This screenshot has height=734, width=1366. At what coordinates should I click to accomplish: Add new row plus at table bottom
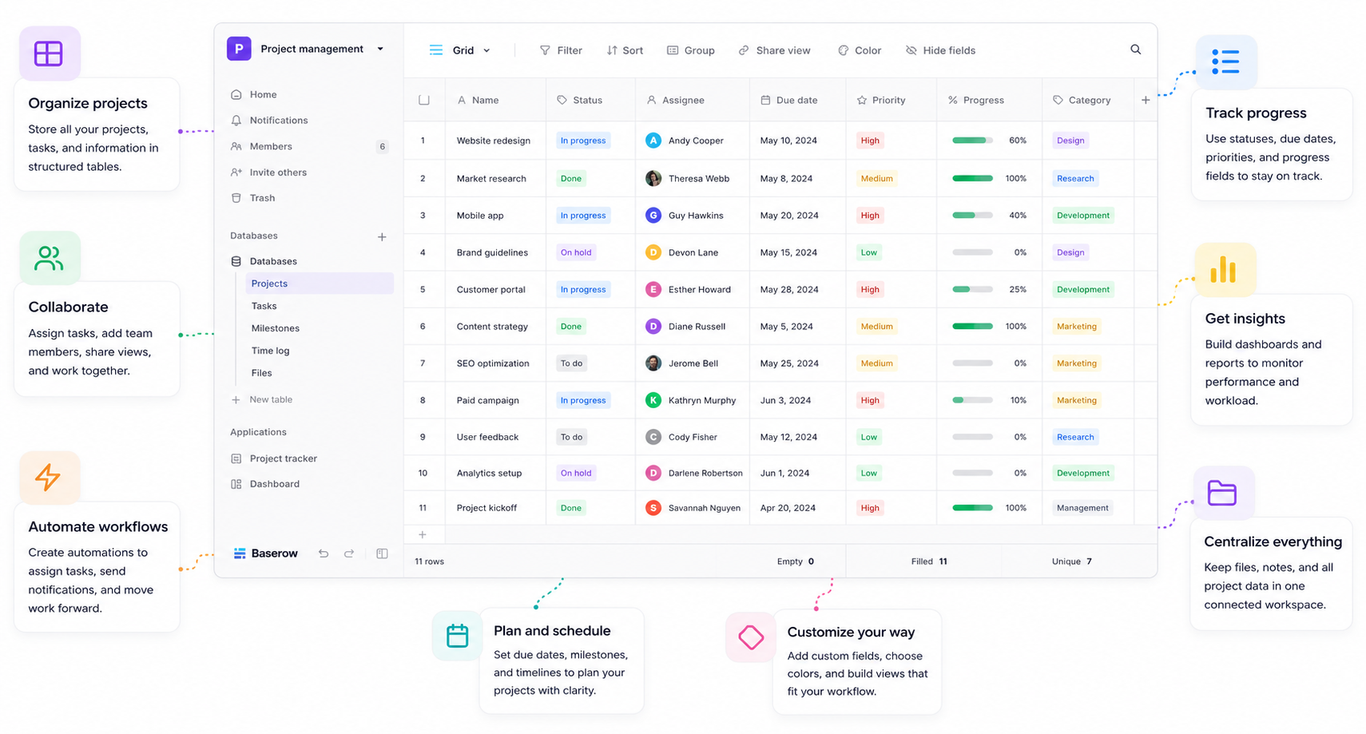tap(423, 534)
